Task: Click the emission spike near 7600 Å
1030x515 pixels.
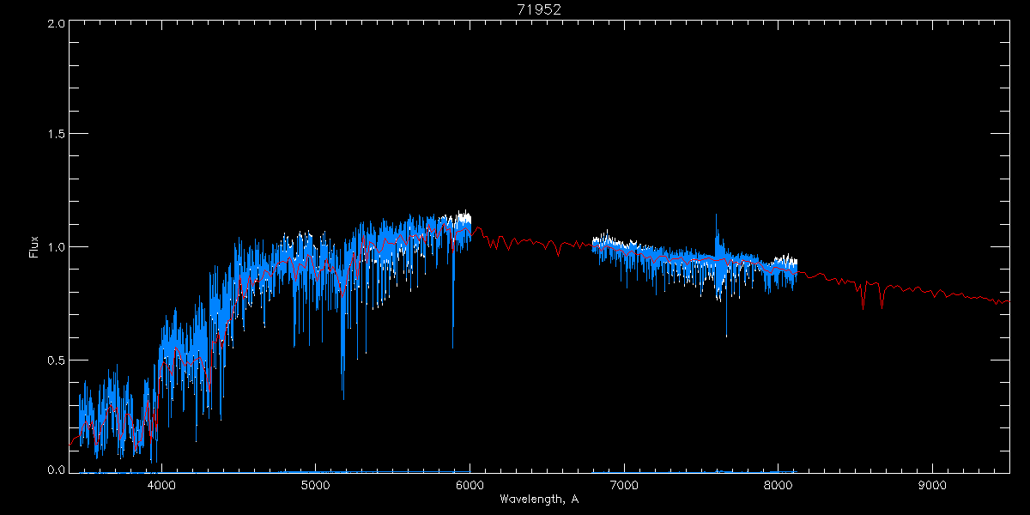Action: (x=717, y=232)
